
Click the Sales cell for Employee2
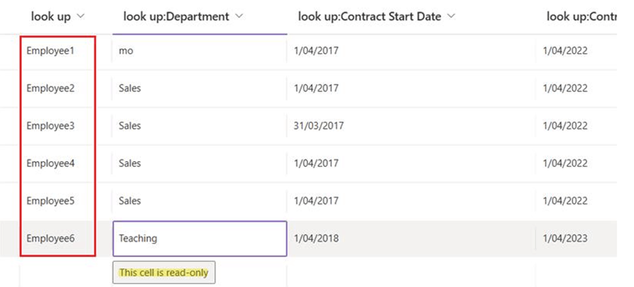[x=199, y=88]
